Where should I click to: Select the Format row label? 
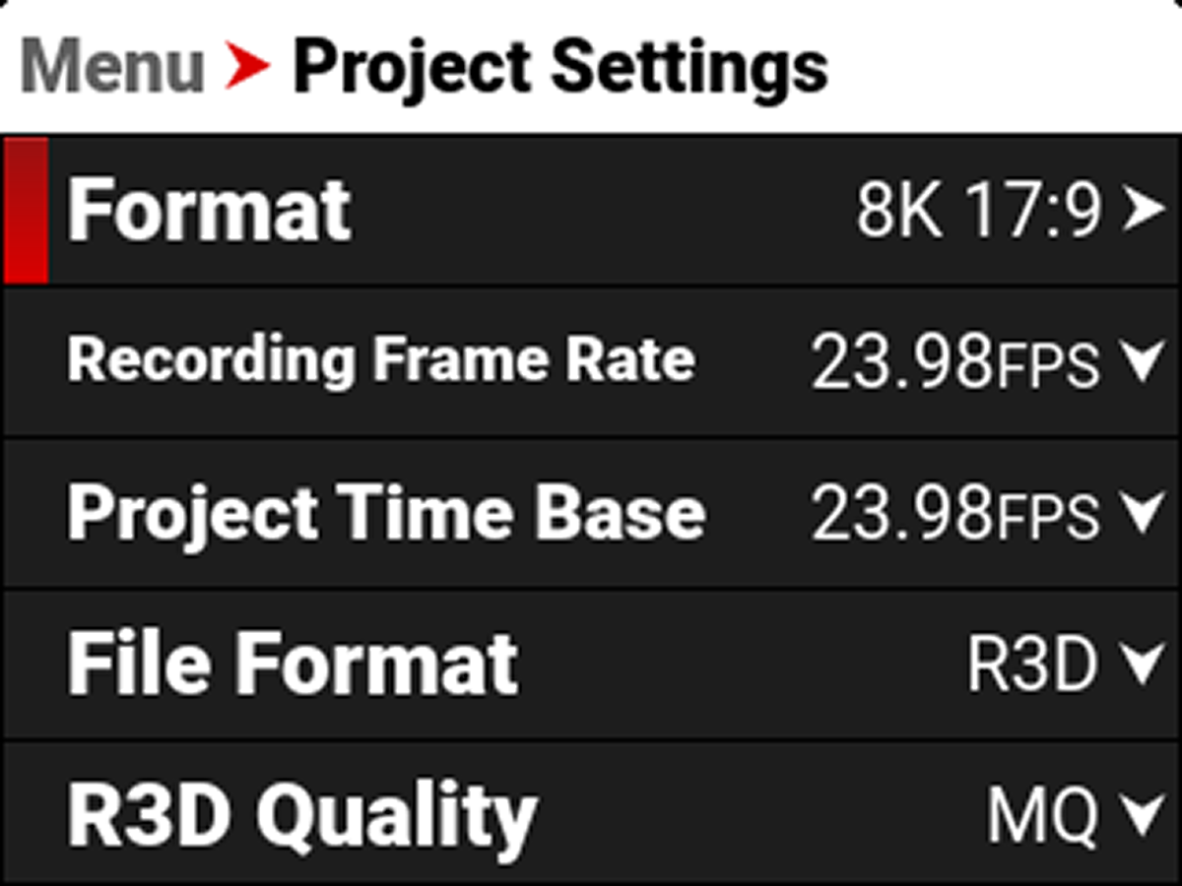tap(209, 210)
